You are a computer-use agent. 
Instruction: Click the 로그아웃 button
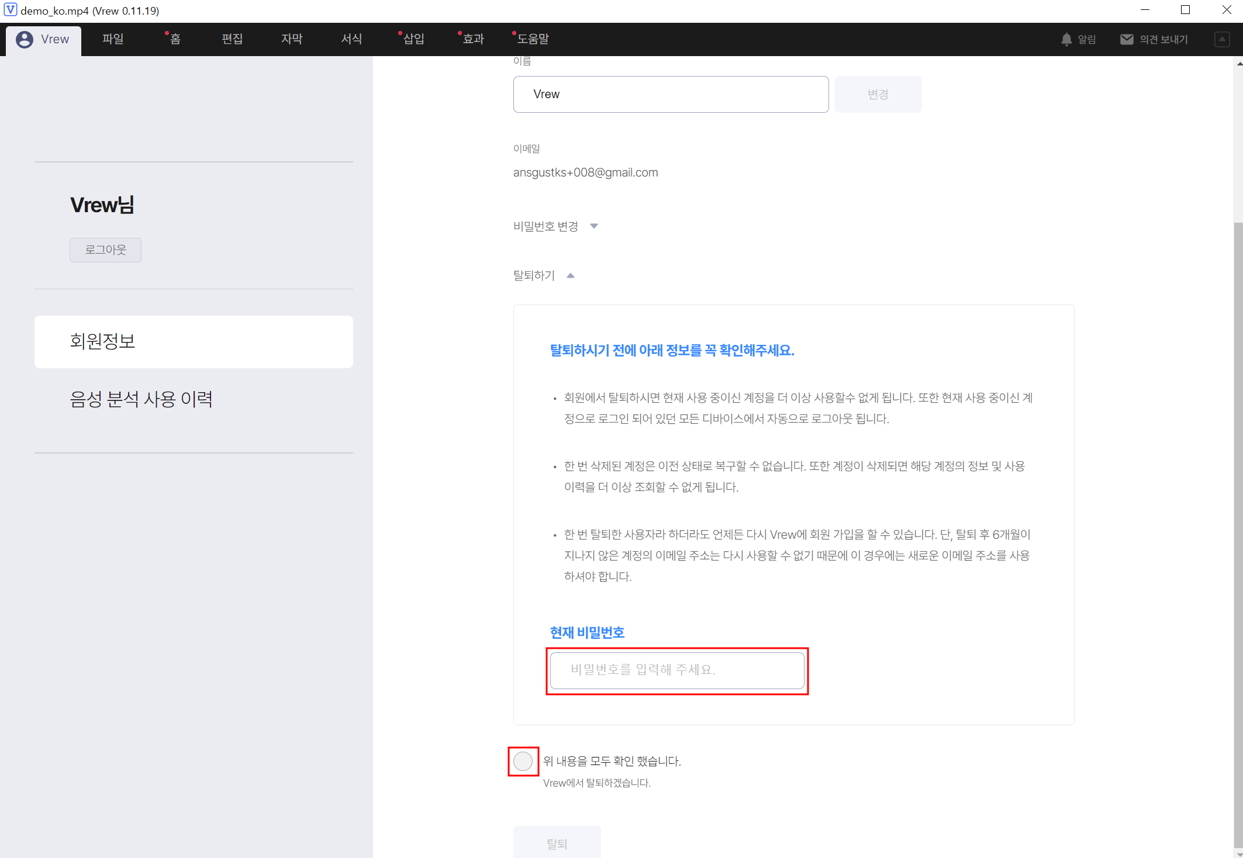tap(105, 250)
